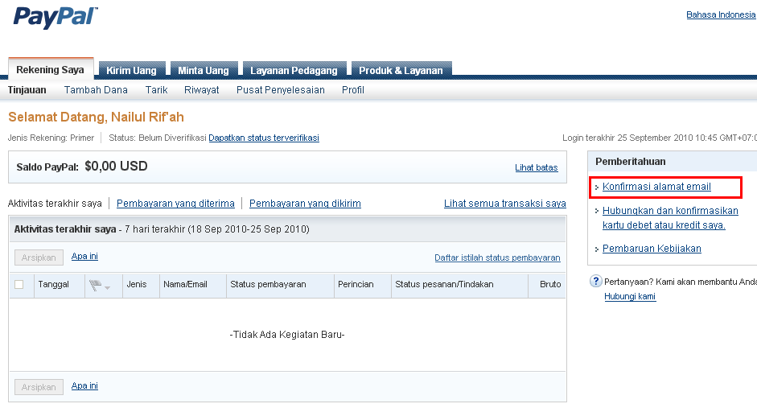The height and width of the screenshot is (412, 757).
Task: Choose Tarik in the submenu
Action: tap(156, 90)
